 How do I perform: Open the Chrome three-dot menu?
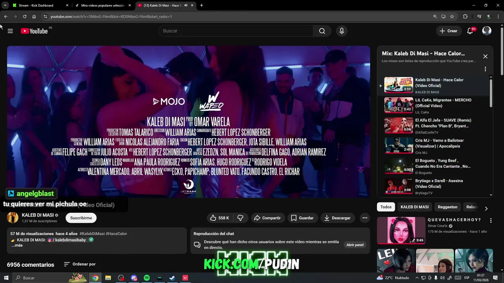[498, 17]
